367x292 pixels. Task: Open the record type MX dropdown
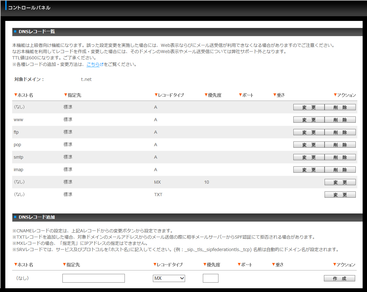(169, 278)
